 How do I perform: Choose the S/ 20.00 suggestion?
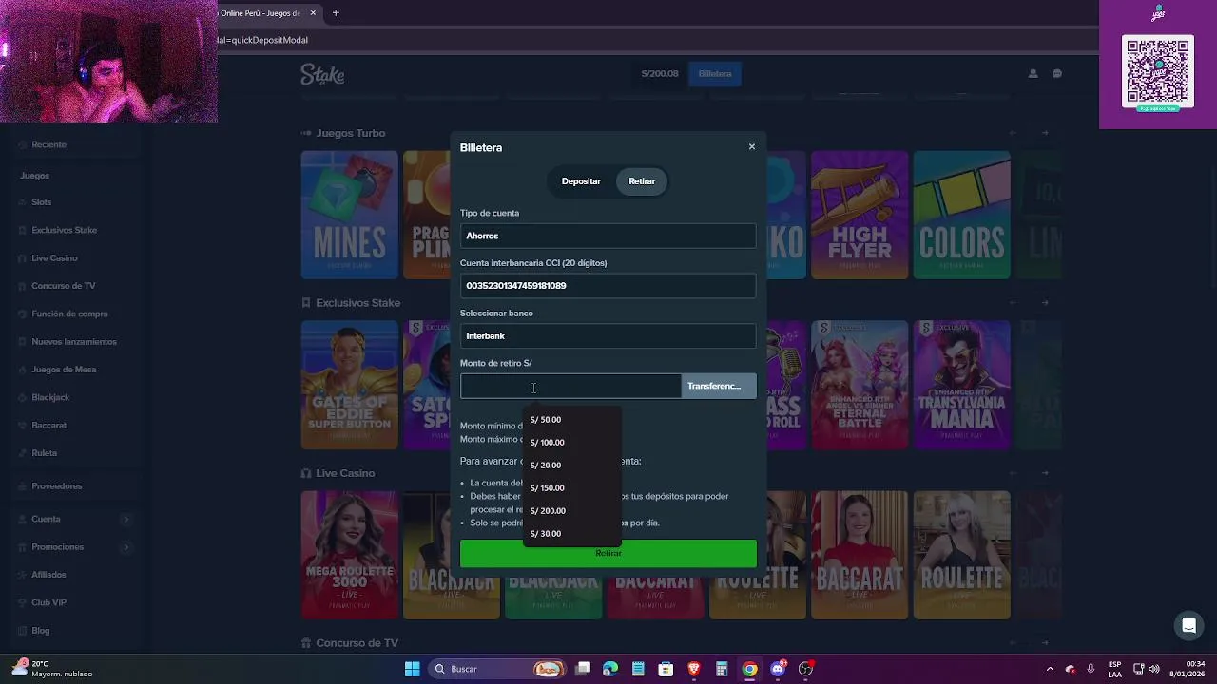[x=571, y=465]
